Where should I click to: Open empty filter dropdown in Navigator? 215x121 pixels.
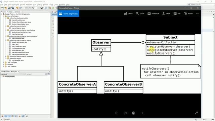coord(36,74)
